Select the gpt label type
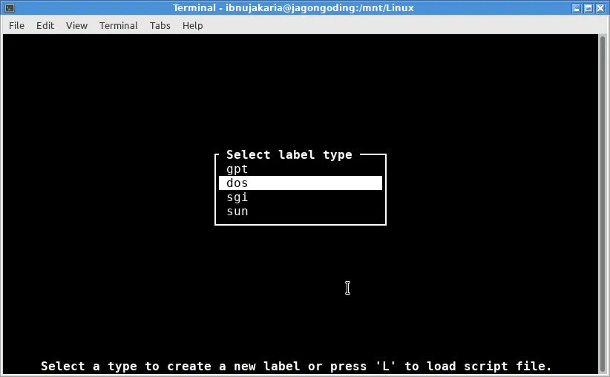 (301, 169)
